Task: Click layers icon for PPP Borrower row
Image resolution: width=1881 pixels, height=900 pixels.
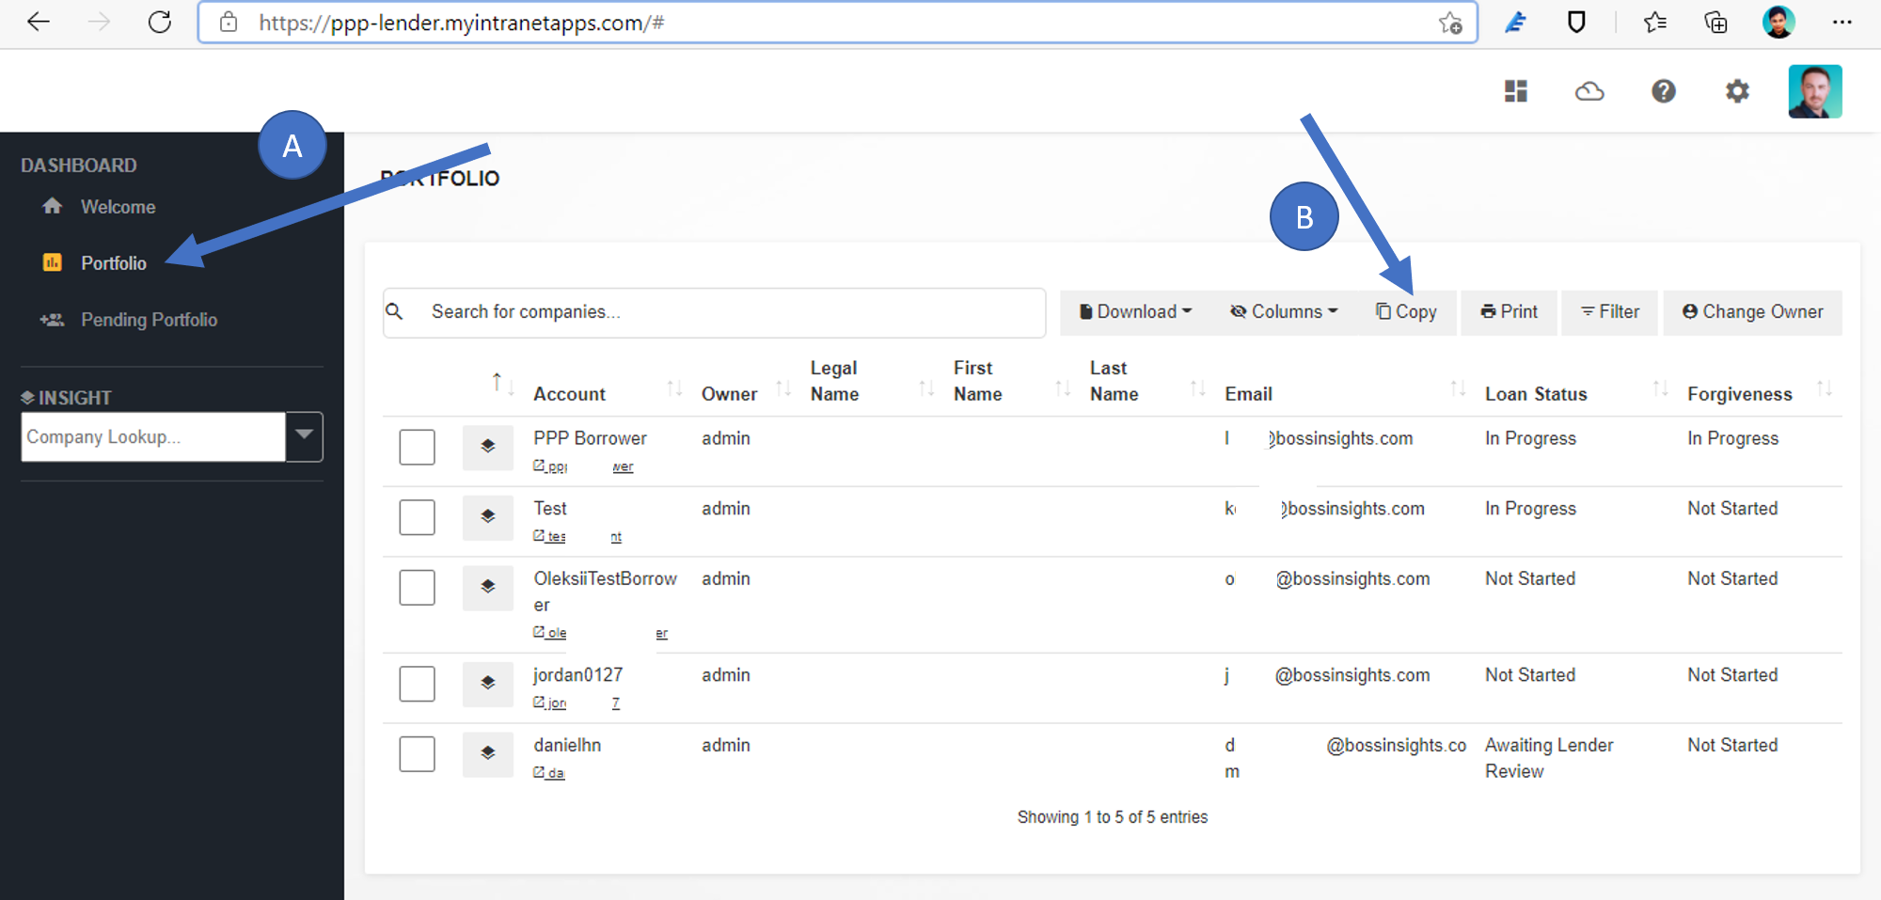Action: [x=487, y=447]
